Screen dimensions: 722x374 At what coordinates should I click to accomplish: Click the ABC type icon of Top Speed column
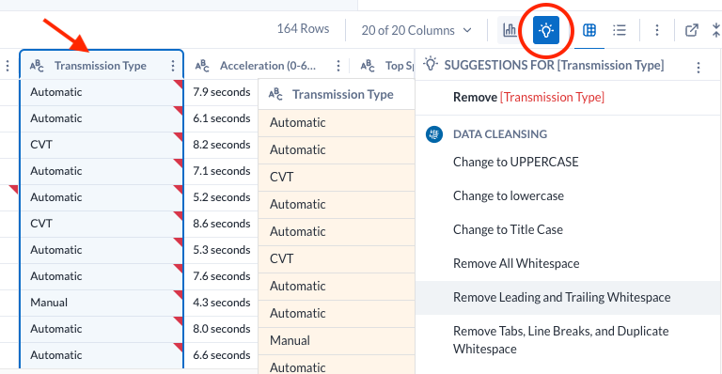pyautogui.click(x=368, y=66)
